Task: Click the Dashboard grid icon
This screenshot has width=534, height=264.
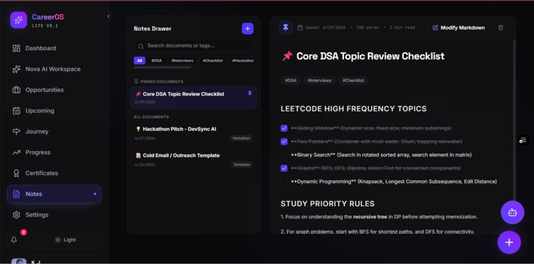Action: point(17,48)
